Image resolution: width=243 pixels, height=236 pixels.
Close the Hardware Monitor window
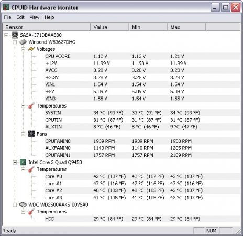point(236,7)
